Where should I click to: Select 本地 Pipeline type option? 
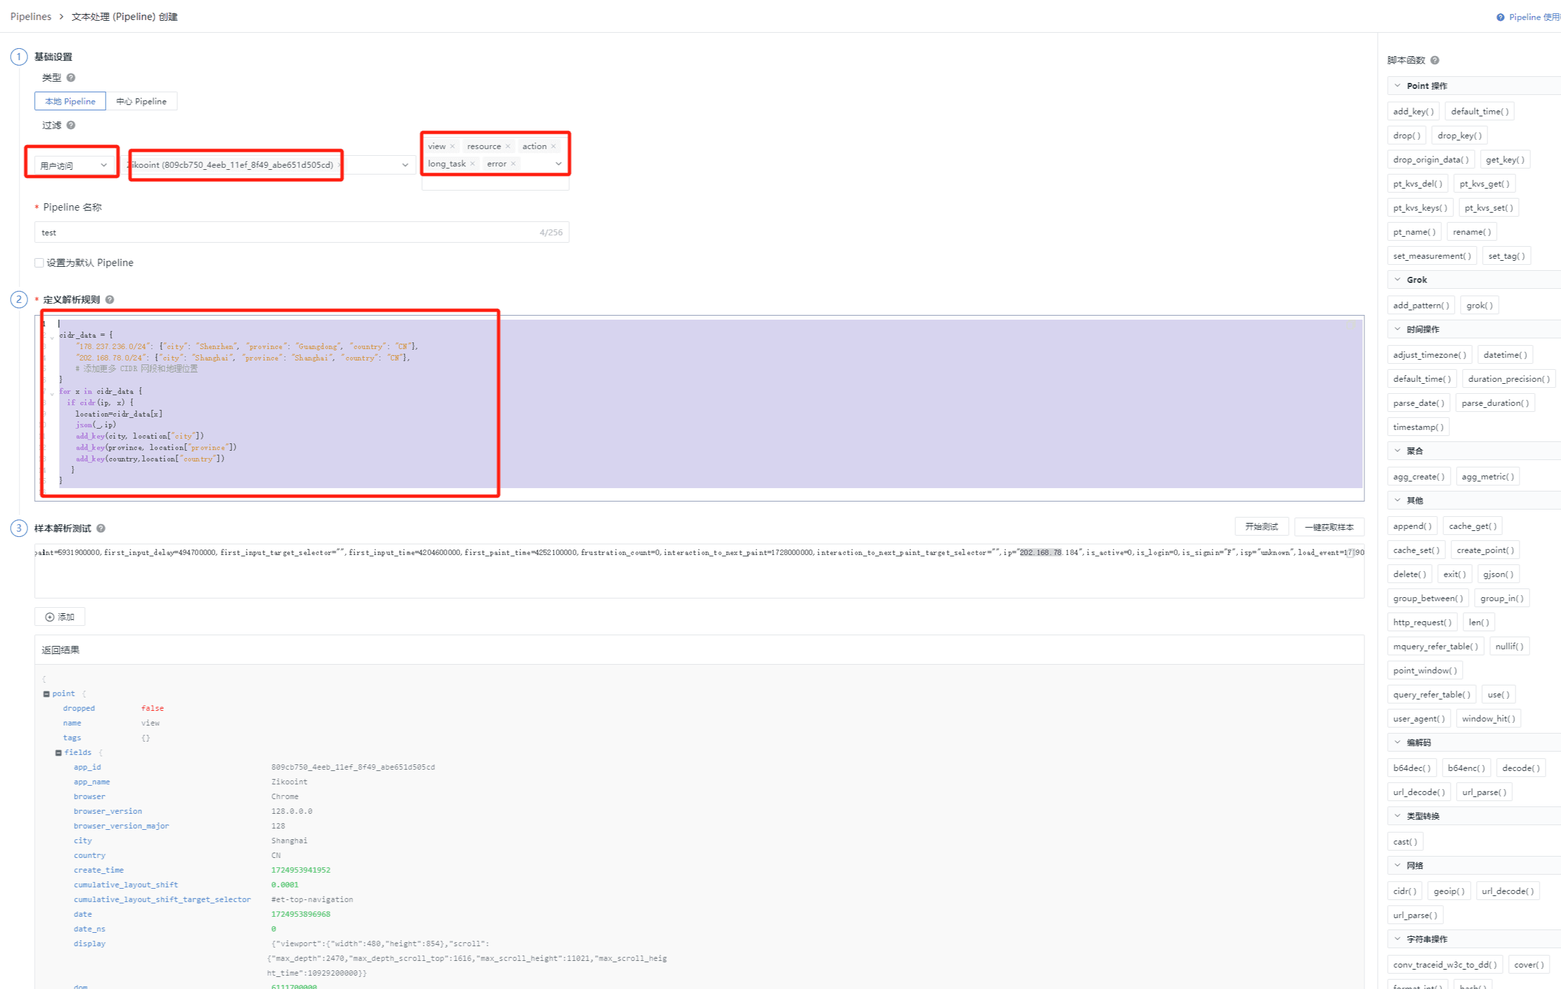tap(70, 102)
